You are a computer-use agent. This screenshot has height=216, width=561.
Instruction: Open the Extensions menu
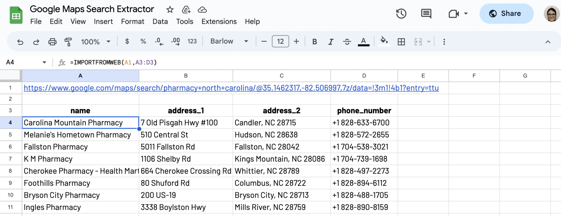point(219,21)
